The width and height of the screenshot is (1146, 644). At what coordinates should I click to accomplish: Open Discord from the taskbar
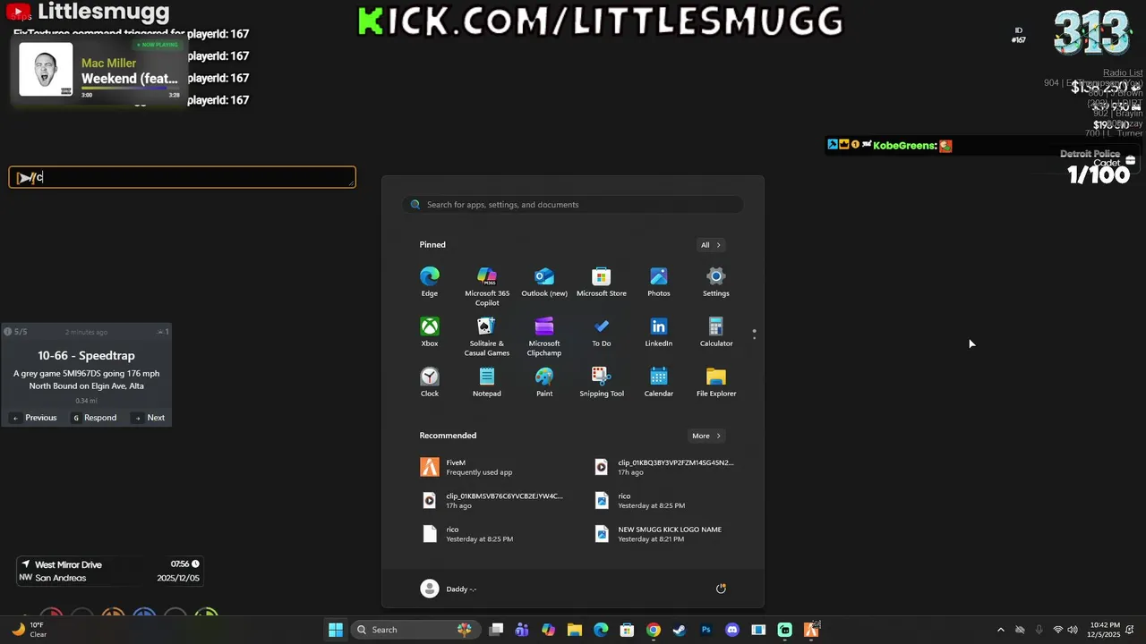(x=732, y=630)
